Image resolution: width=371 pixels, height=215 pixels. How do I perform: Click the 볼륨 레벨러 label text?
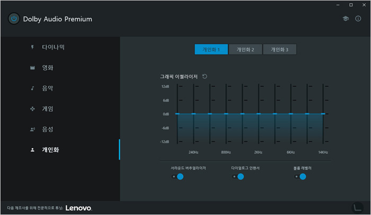pyautogui.click(x=303, y=168)
